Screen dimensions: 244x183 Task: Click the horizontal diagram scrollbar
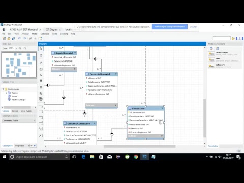[139, 146]
